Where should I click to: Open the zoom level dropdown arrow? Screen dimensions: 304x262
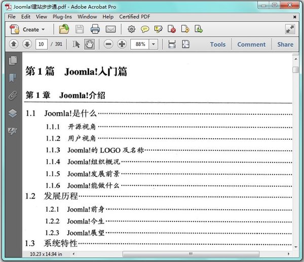(x=154, y=44)
